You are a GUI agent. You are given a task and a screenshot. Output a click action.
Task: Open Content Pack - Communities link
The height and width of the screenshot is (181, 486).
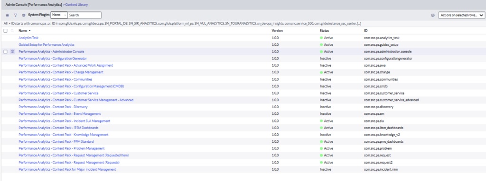point(55,79)
